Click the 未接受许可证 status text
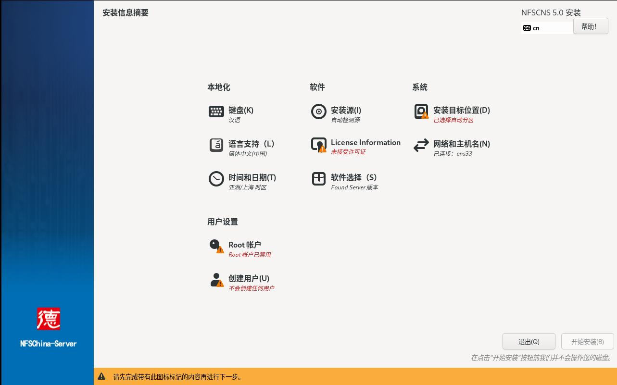Image resolution: width=617 pixels, height=385 pixels. coord(348,152)
